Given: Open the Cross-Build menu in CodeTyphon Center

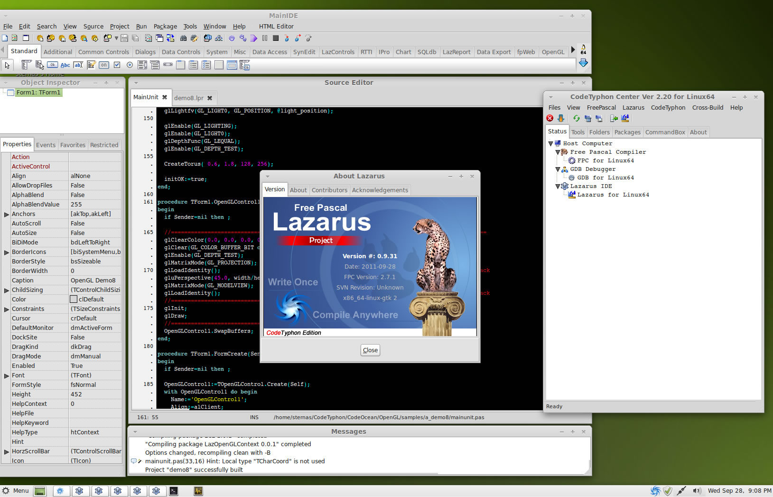Looking at the screenshot, I should click(708, 108).
